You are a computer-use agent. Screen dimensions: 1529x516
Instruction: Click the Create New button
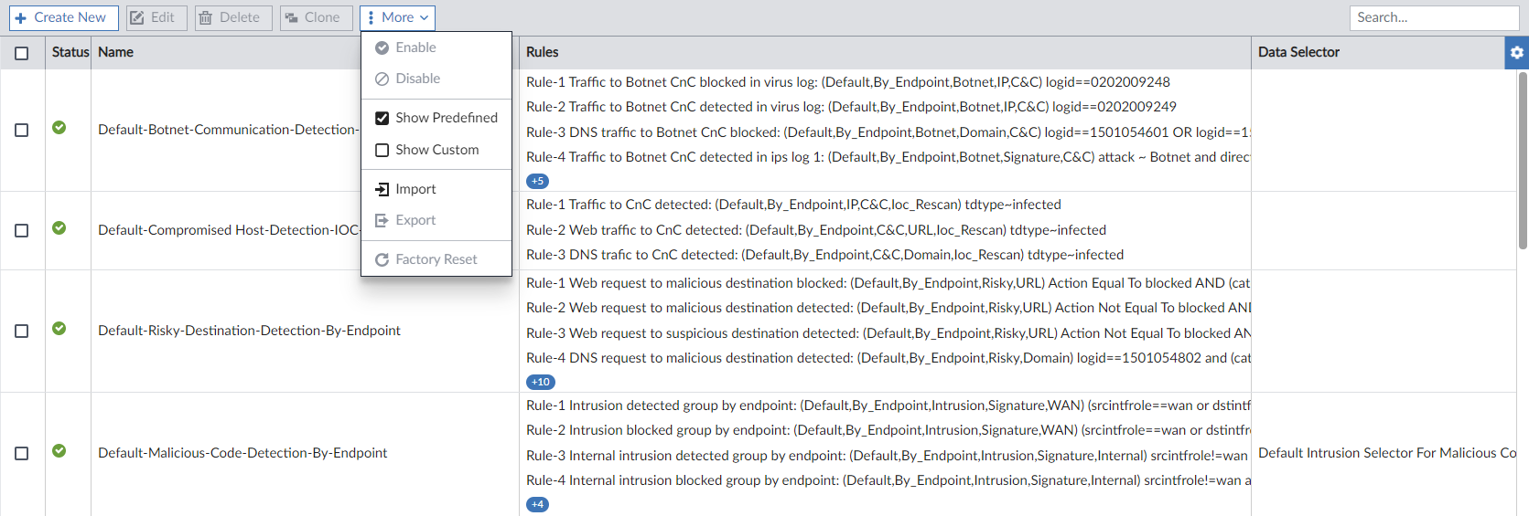pyautogui.click(x=63, y=17)
